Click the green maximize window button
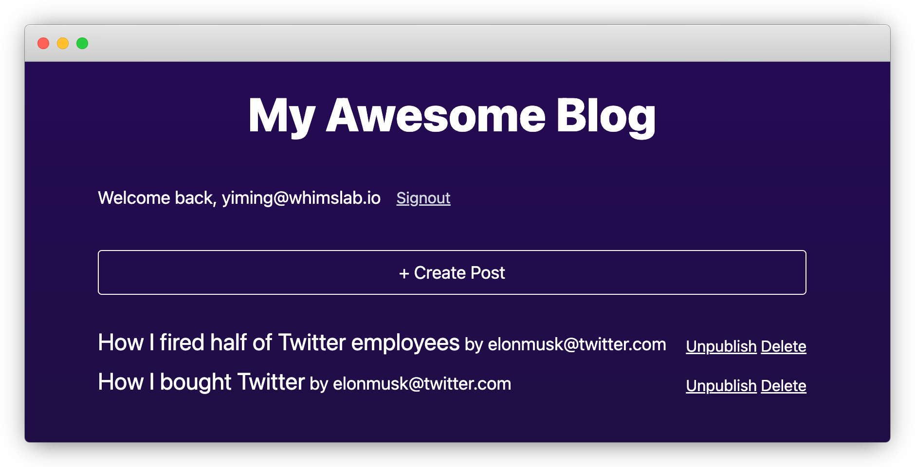Screen dimensions: 915x467 tap(82, 43)
